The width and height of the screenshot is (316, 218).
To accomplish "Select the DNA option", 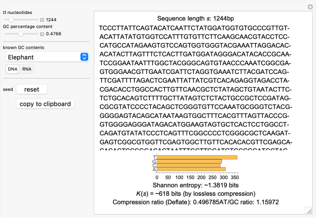I will [13, 69].
